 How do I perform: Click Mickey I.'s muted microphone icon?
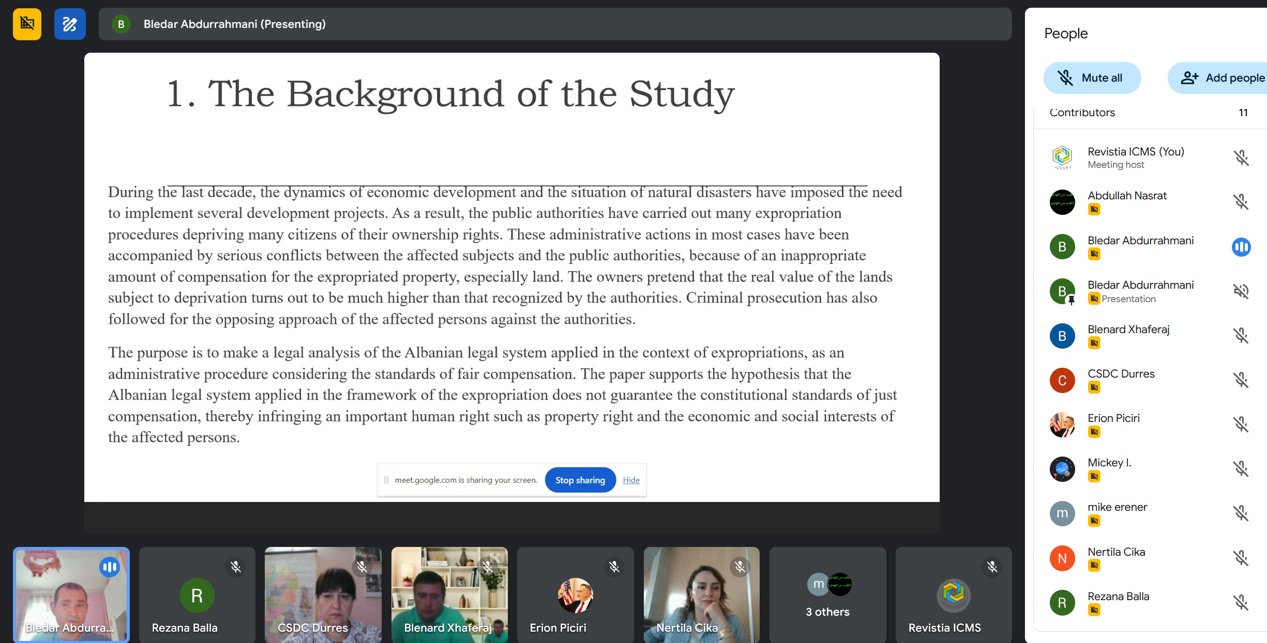click(x=1241, y=469)
